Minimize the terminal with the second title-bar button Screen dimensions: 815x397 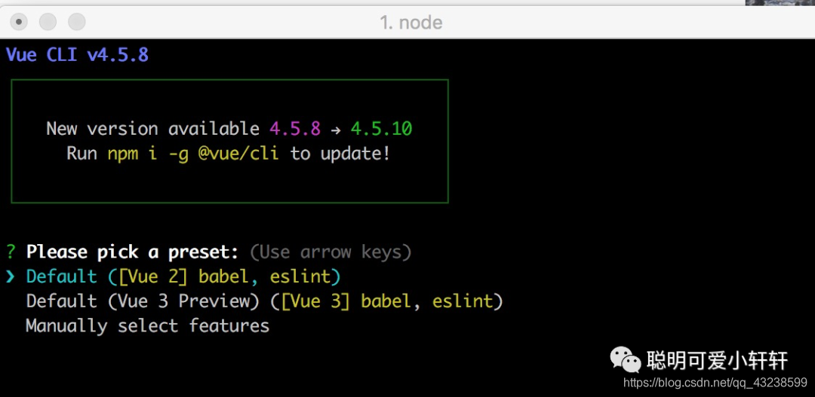pyautogui.click(x=48, y=22)
